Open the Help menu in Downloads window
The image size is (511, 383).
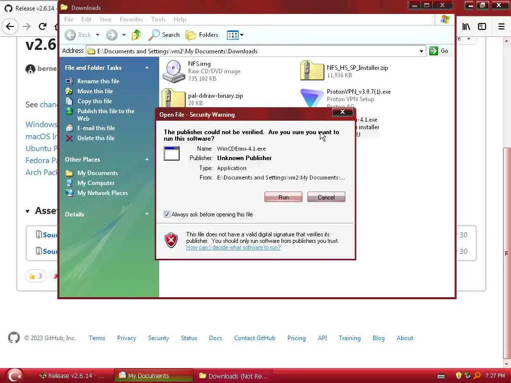tap(180, 19)
